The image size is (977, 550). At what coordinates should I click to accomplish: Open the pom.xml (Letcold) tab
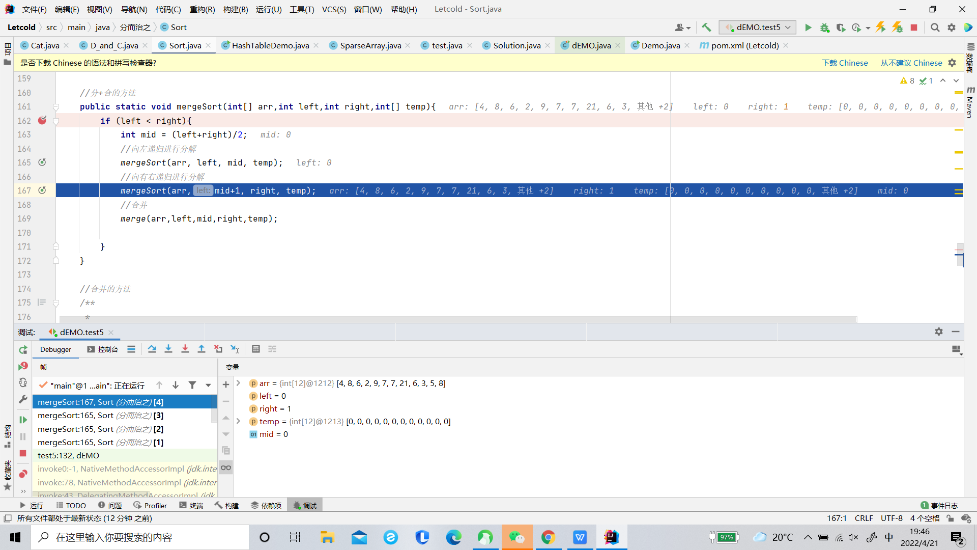click(x=745, y=45)
